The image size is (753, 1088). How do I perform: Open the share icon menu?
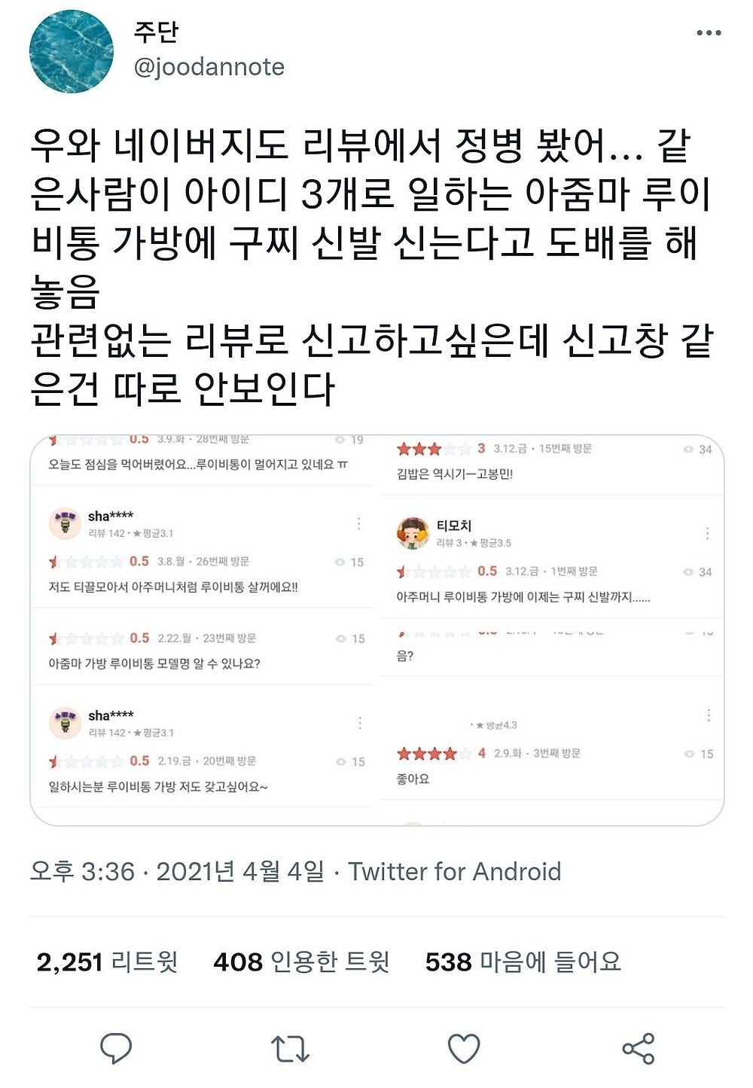click(639, 1048)
